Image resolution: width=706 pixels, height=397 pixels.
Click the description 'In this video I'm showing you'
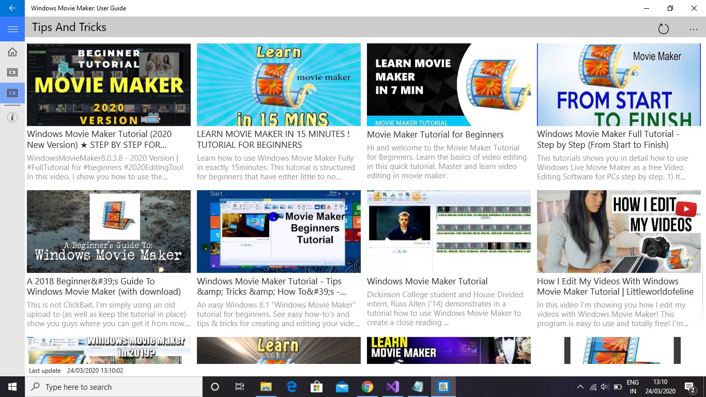coord(612,314)
